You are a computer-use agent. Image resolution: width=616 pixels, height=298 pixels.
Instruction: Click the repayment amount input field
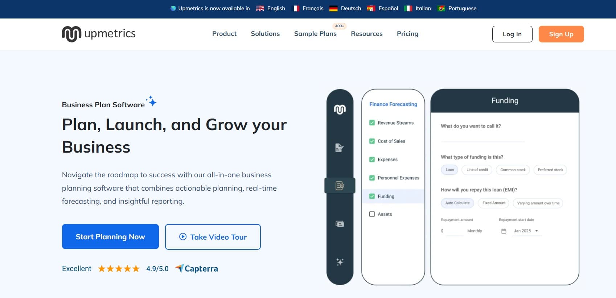click(455, 231)
